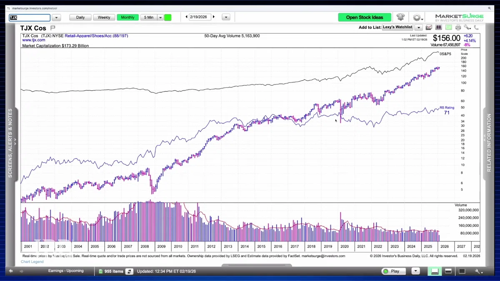Select the 5 Min intraday timeframe
The width and height of the screenshot is (500, 281).
coord(149,17)
